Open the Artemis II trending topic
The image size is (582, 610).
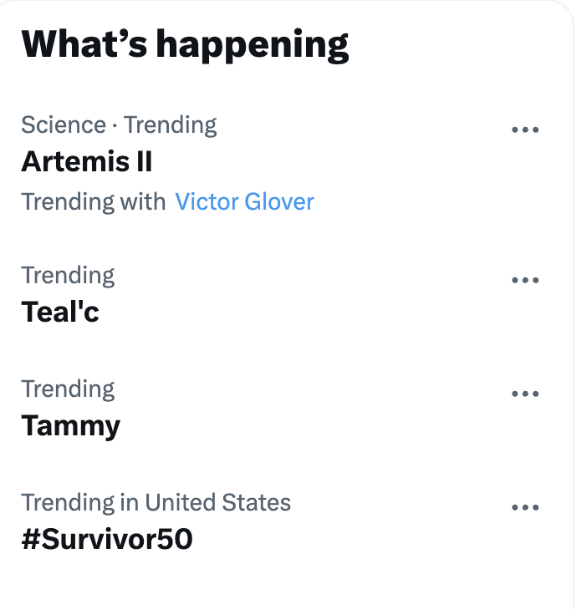(x=86, y=161)
